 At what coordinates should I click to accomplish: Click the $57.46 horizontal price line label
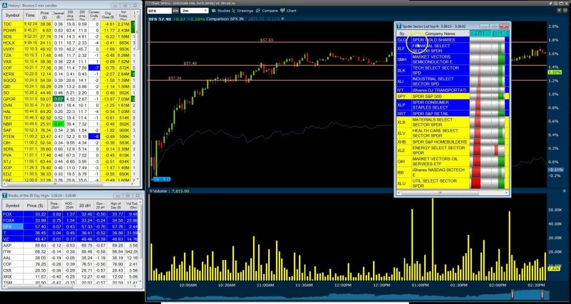coord(190,63)
